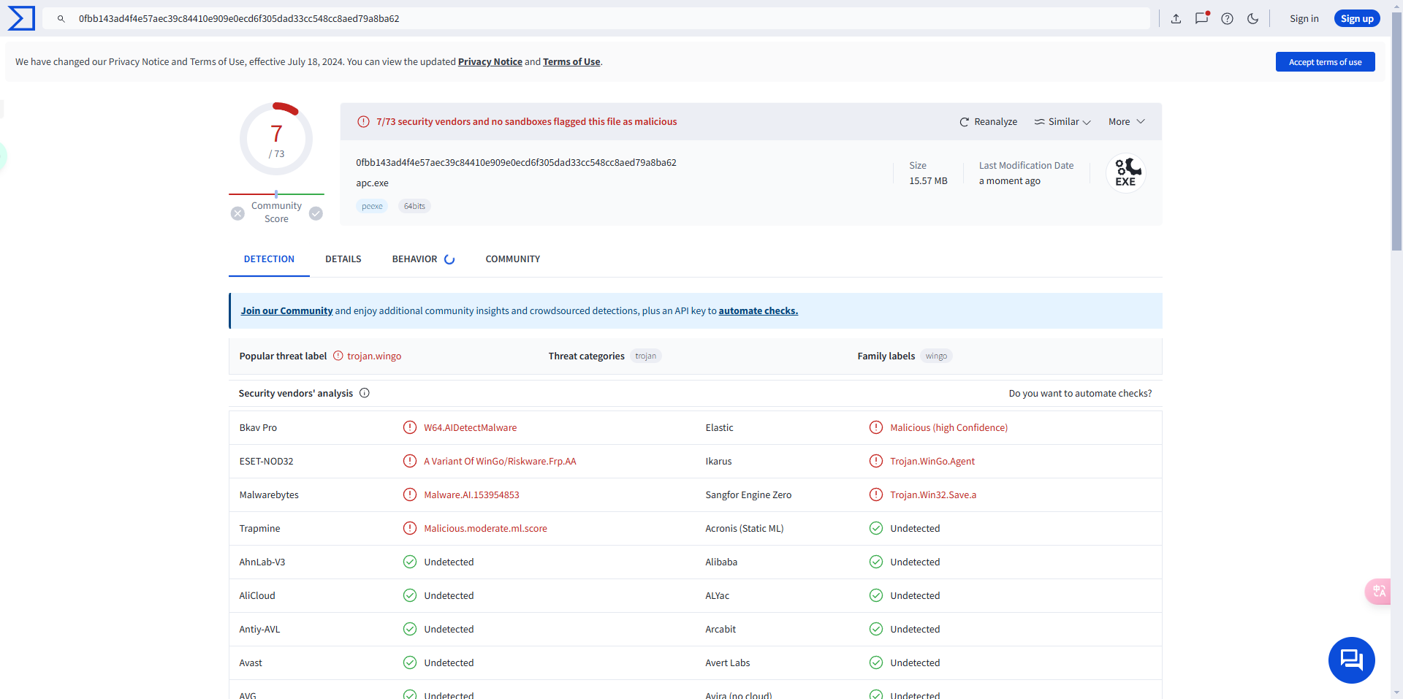This screenshot has height=699, width=1403.
Task: Switch to the Detection tab
Action: pyautogui.click(x=269, y=259)
